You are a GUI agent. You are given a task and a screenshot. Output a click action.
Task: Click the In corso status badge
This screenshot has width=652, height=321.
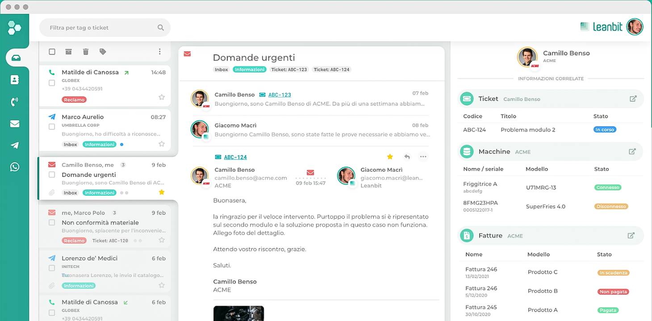[x=605, y=130]
